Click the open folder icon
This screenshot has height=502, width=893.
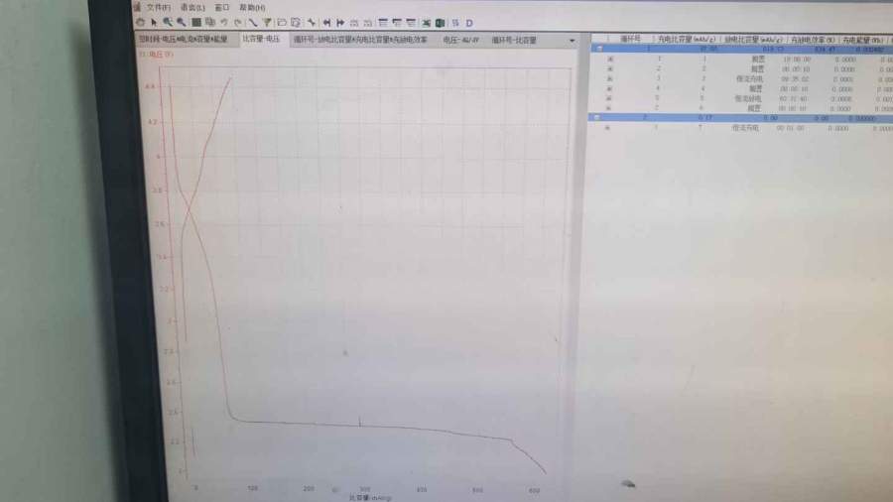click(282, 23)
